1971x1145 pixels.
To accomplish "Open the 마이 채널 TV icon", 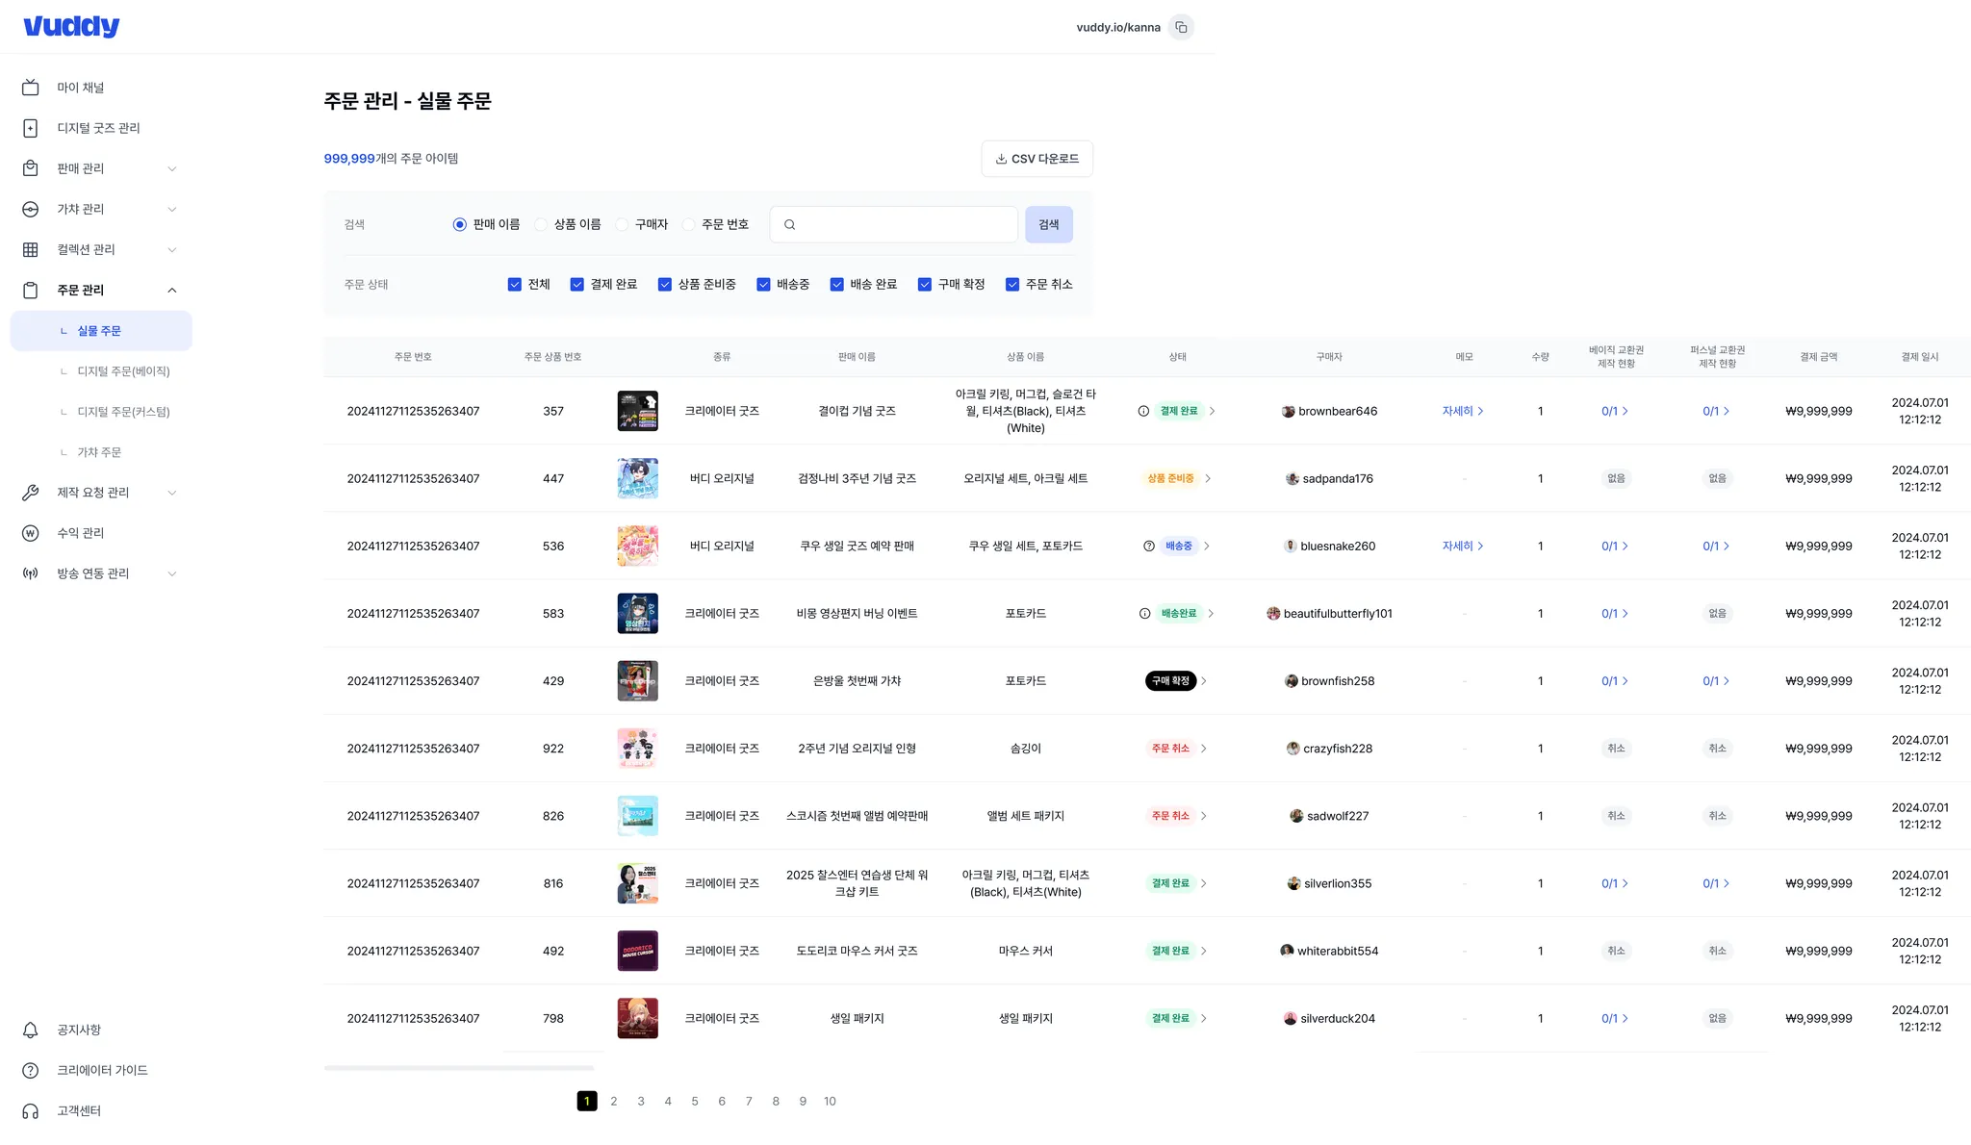I will (x=31, y=88).
